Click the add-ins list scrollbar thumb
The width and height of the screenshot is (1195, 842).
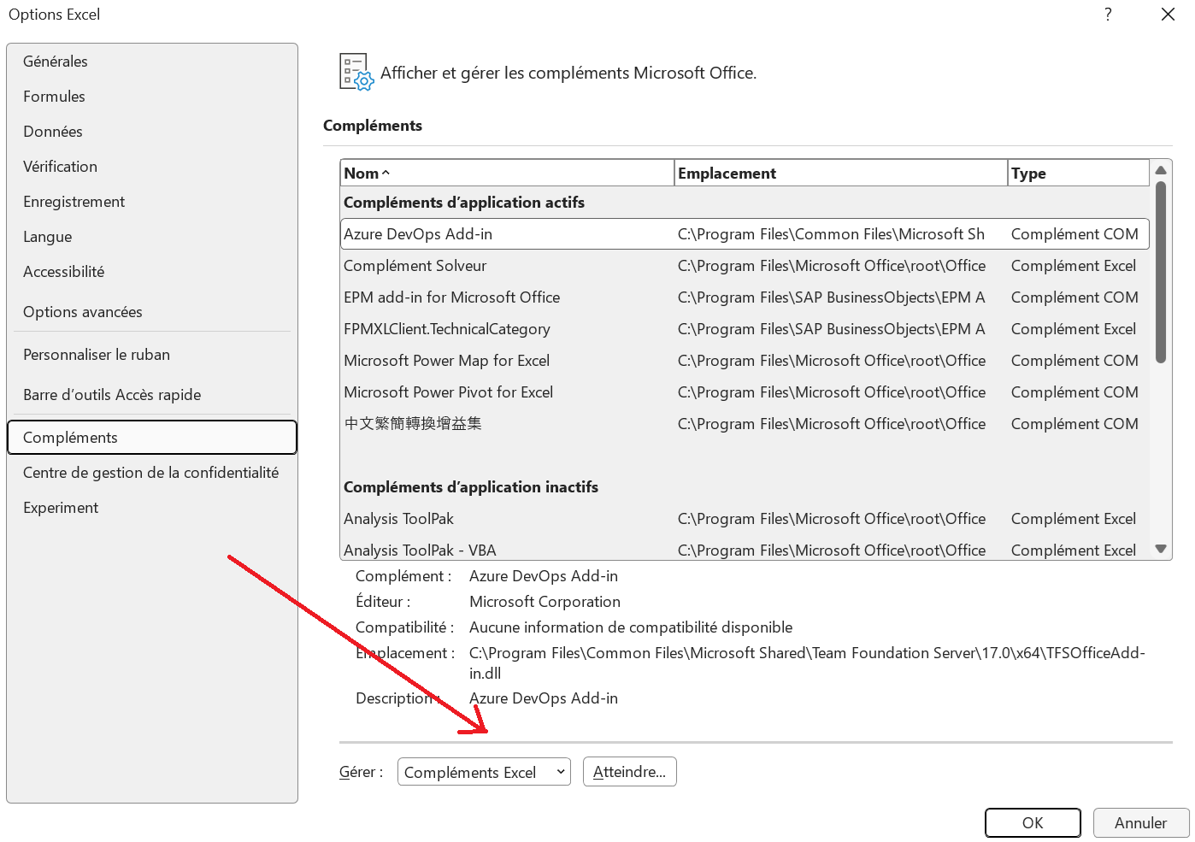(x=1161, y=272)
